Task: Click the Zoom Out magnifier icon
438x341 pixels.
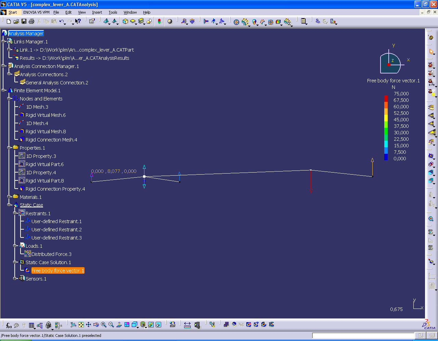Action: coord(111,325)
